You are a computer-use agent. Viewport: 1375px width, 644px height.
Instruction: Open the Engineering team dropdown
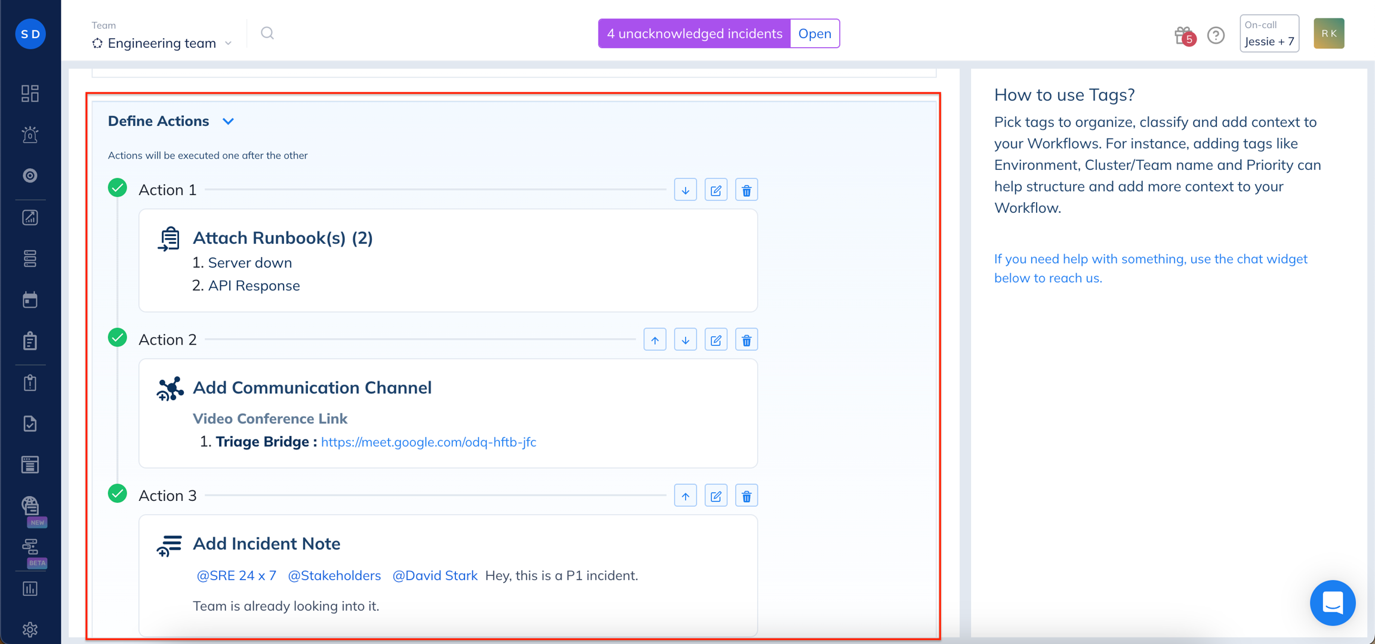(162, 43)
